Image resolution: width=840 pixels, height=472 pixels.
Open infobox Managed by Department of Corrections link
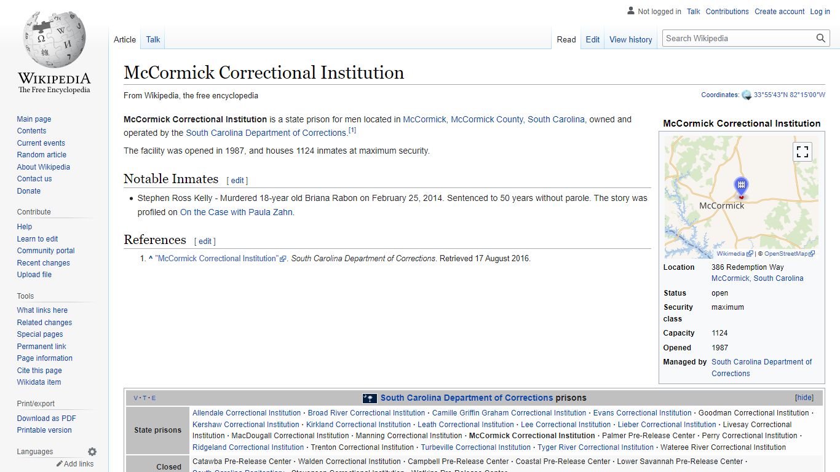click(x=762, y=368)
